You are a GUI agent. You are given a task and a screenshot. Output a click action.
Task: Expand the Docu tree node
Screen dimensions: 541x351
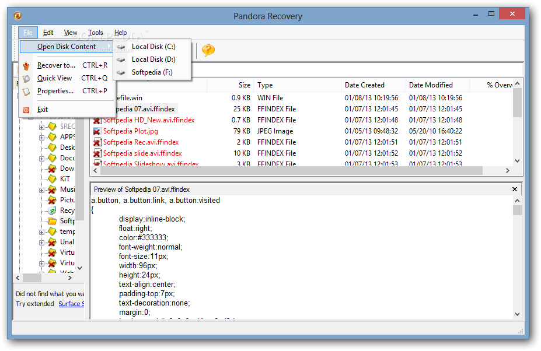(x=42, y=159)
